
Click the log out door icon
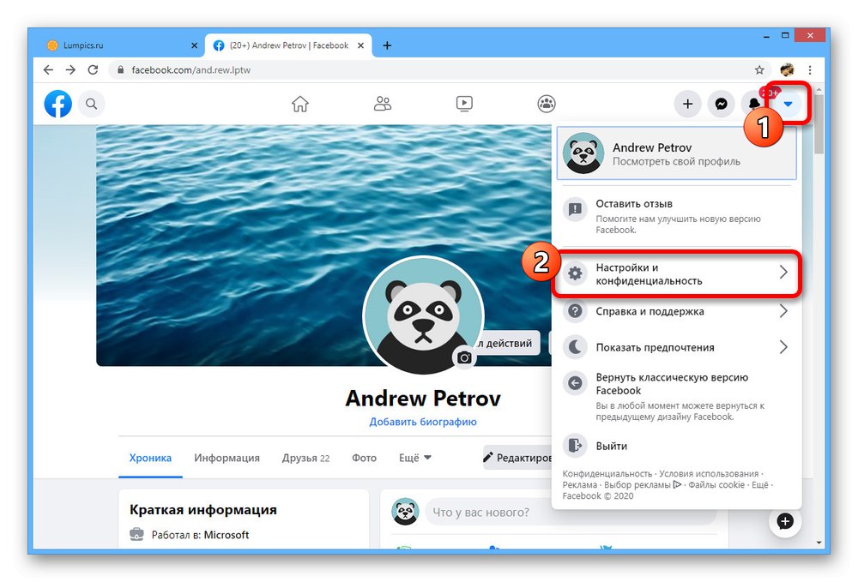tap(575, 446)
